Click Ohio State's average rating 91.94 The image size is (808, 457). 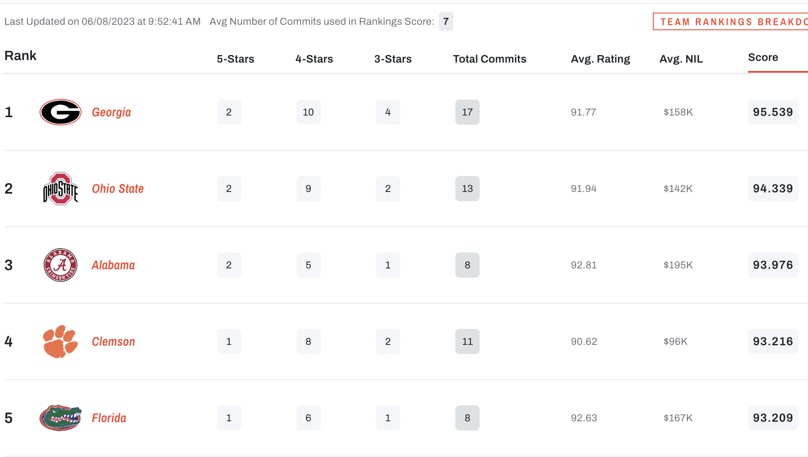584,189
